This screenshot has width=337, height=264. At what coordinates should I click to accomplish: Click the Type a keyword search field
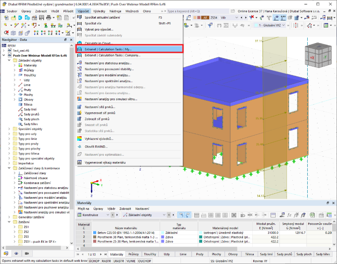198,11
